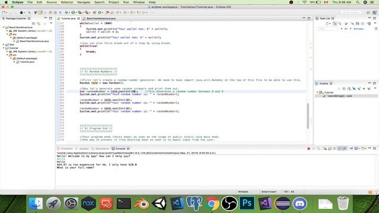
Task: Select BasicTextAdventure.java in Package Explorer
Action: (34, 41)
